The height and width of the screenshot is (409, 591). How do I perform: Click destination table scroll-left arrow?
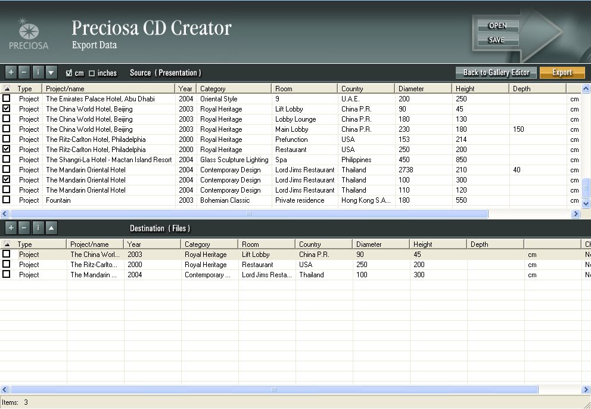[x=5, y=389]
